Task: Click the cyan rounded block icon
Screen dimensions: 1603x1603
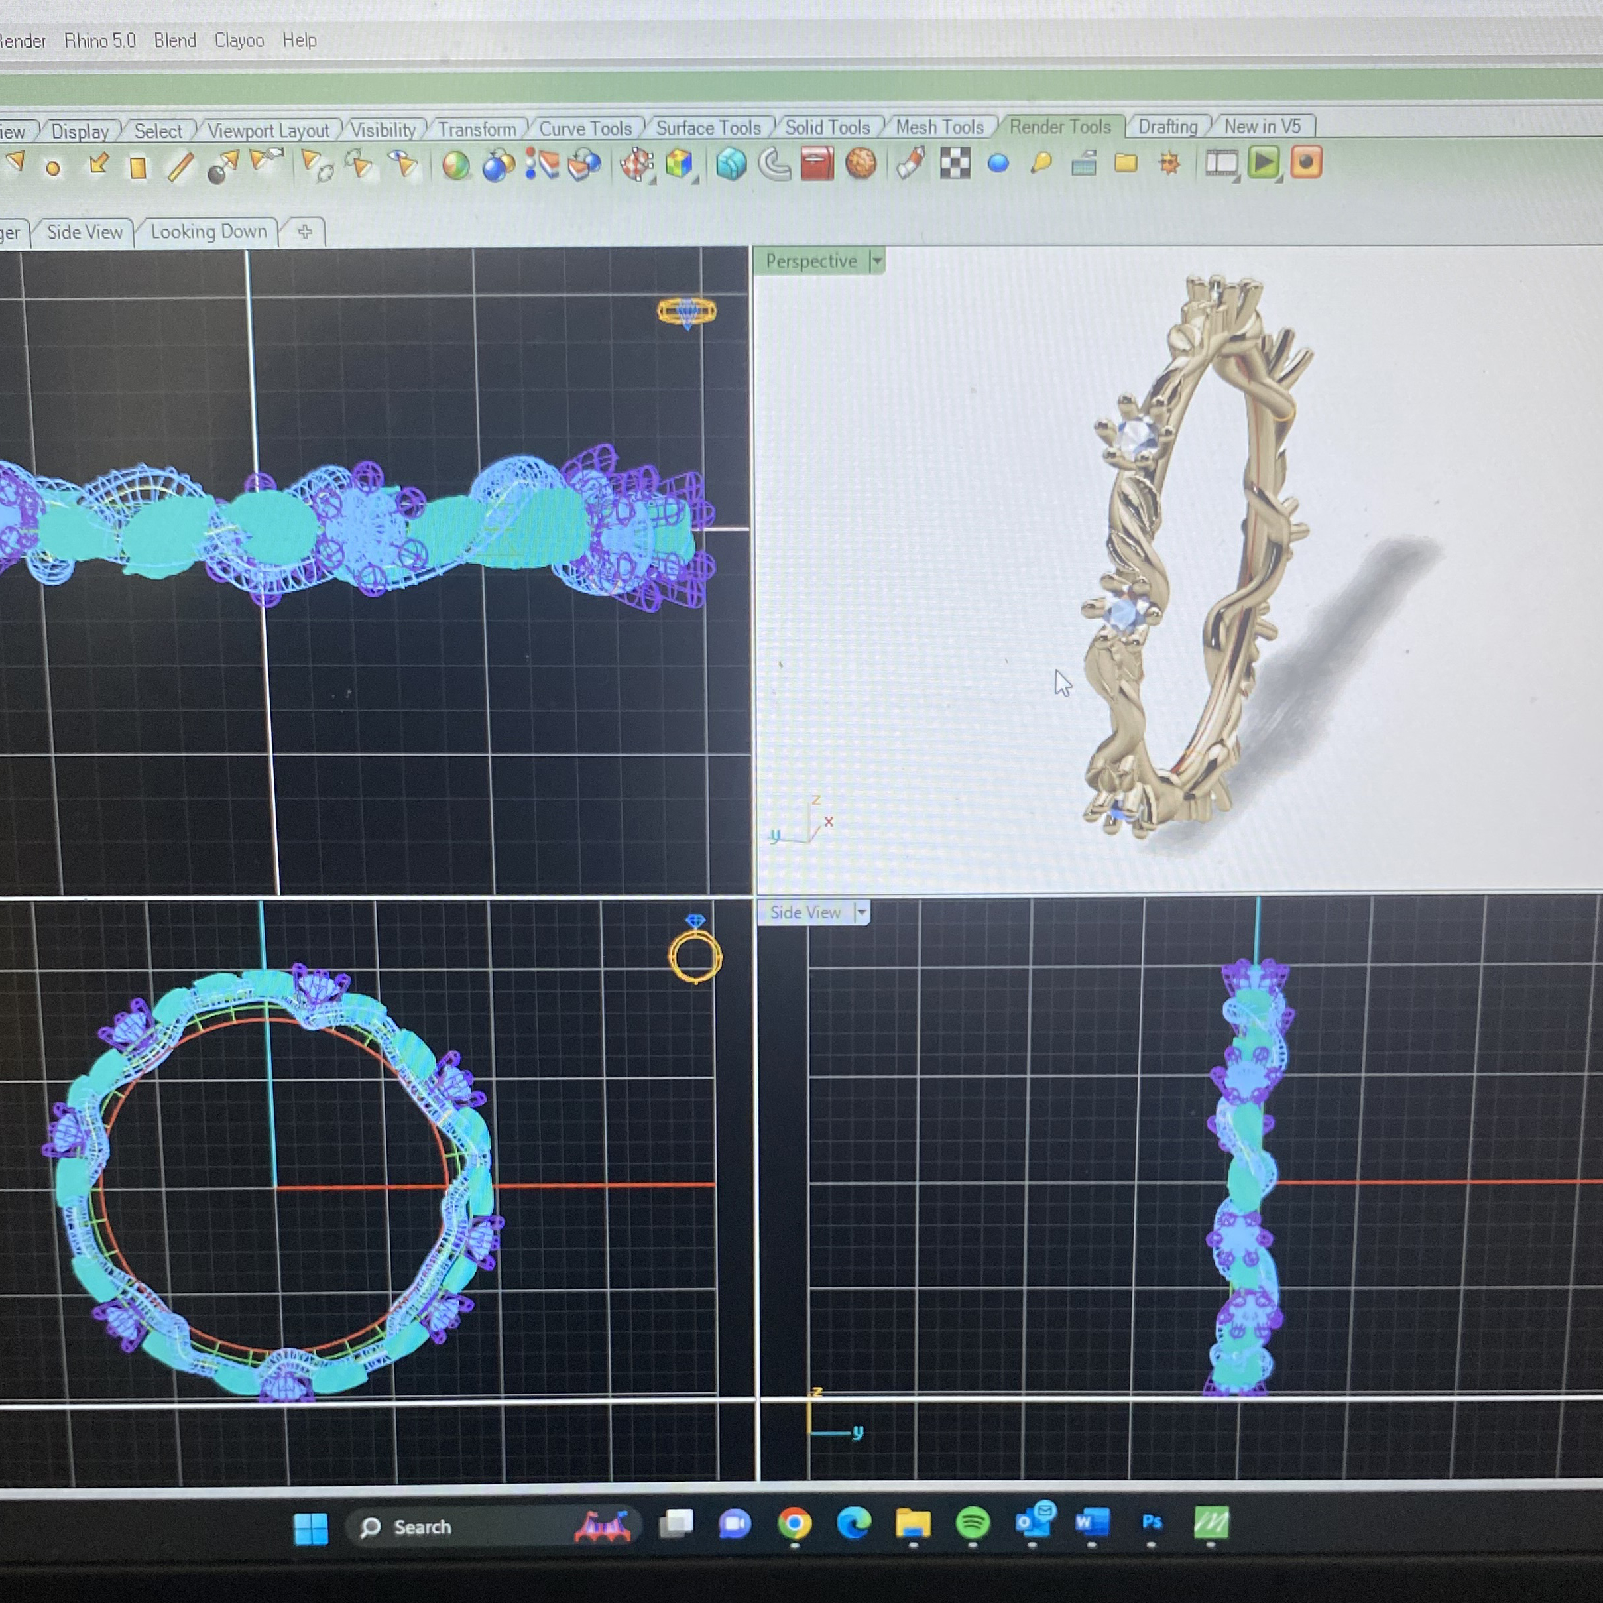Action: coord(731,164)
